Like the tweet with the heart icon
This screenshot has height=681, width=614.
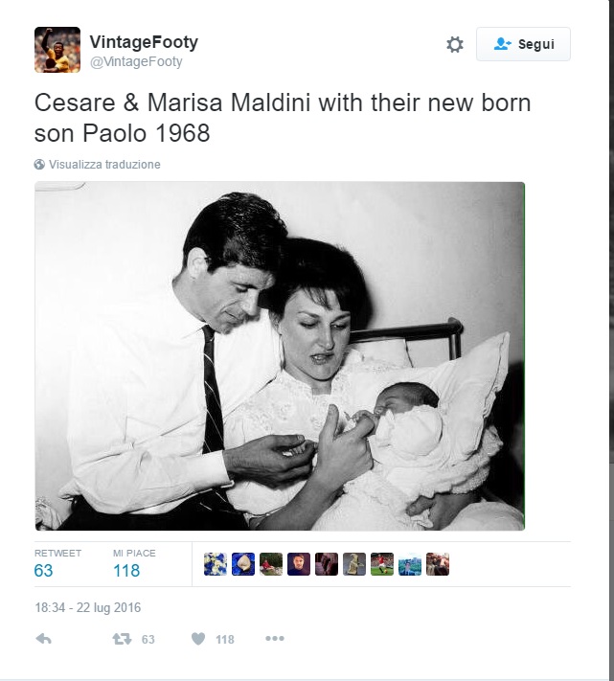pyautogui.click(x=198, y=639)
